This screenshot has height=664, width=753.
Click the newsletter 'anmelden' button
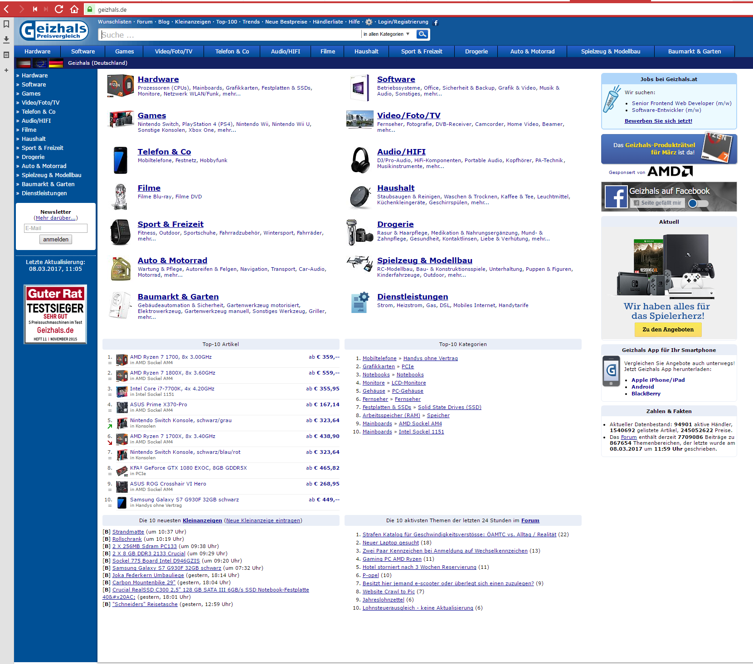coord(56,240)
